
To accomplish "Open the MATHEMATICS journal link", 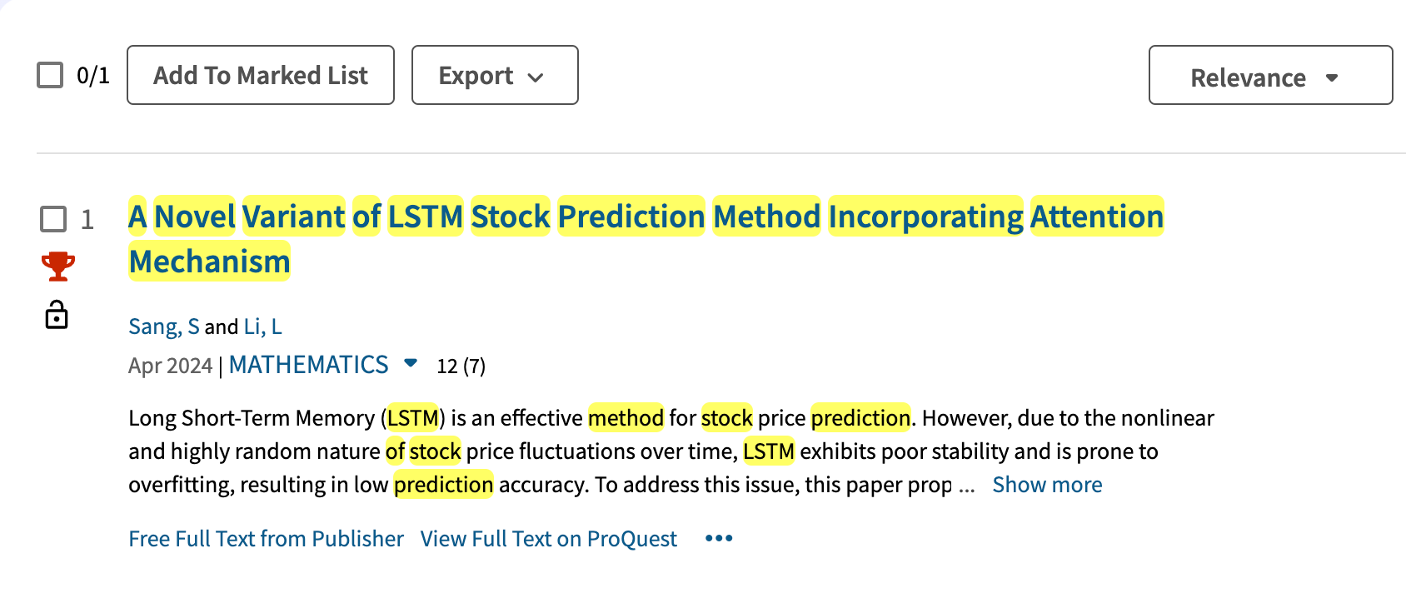I will [308, 365].
